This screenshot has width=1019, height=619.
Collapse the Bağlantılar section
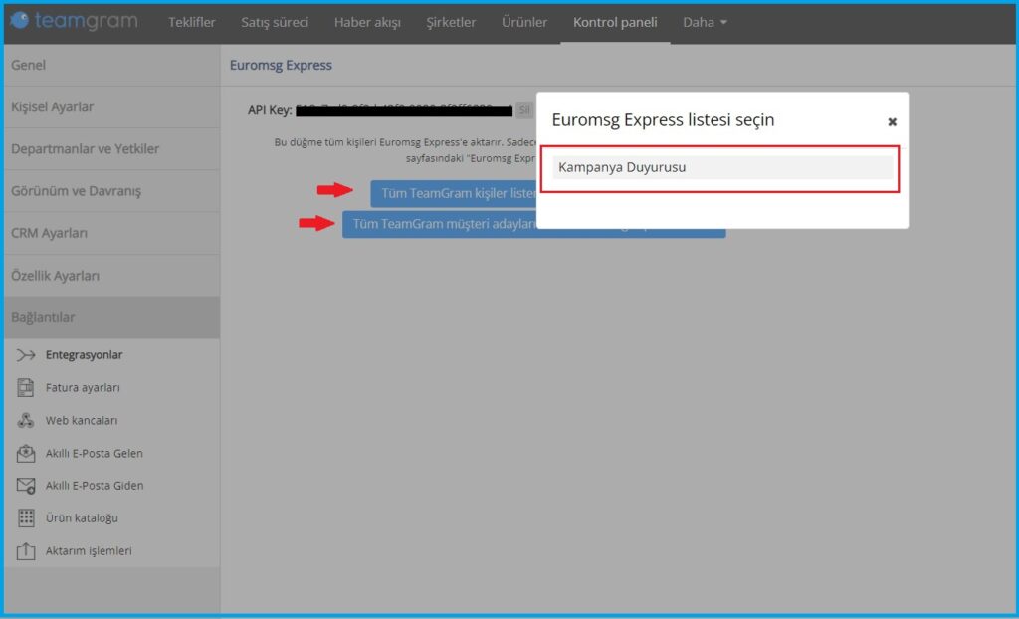point(111,317)
